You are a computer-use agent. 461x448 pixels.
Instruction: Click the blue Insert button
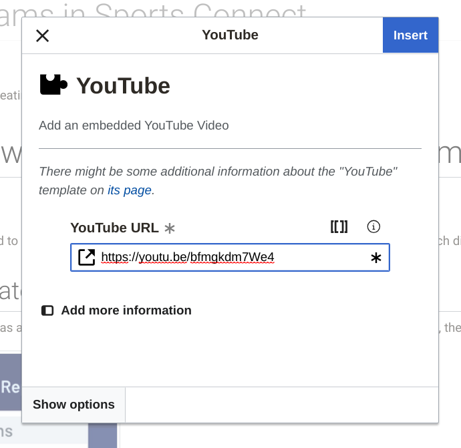(410, 35)
